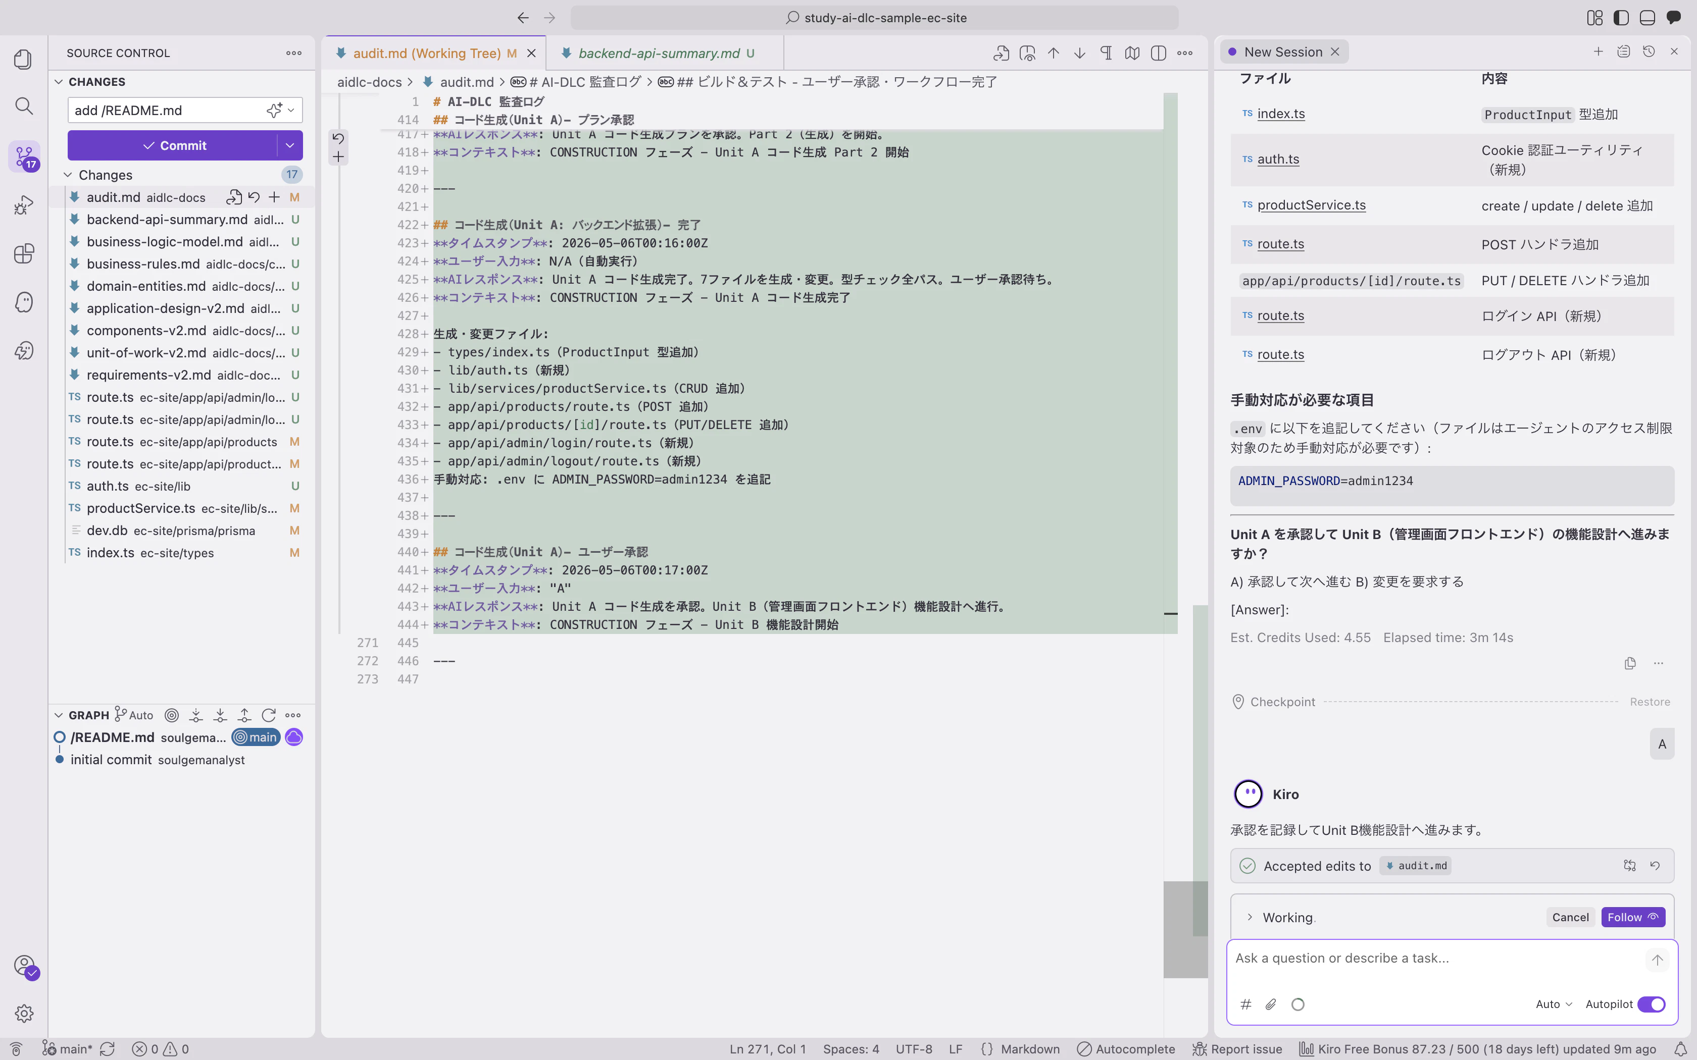
Task: Open Source Control views ellipsis menu
Action: click(x=294, y=54)
